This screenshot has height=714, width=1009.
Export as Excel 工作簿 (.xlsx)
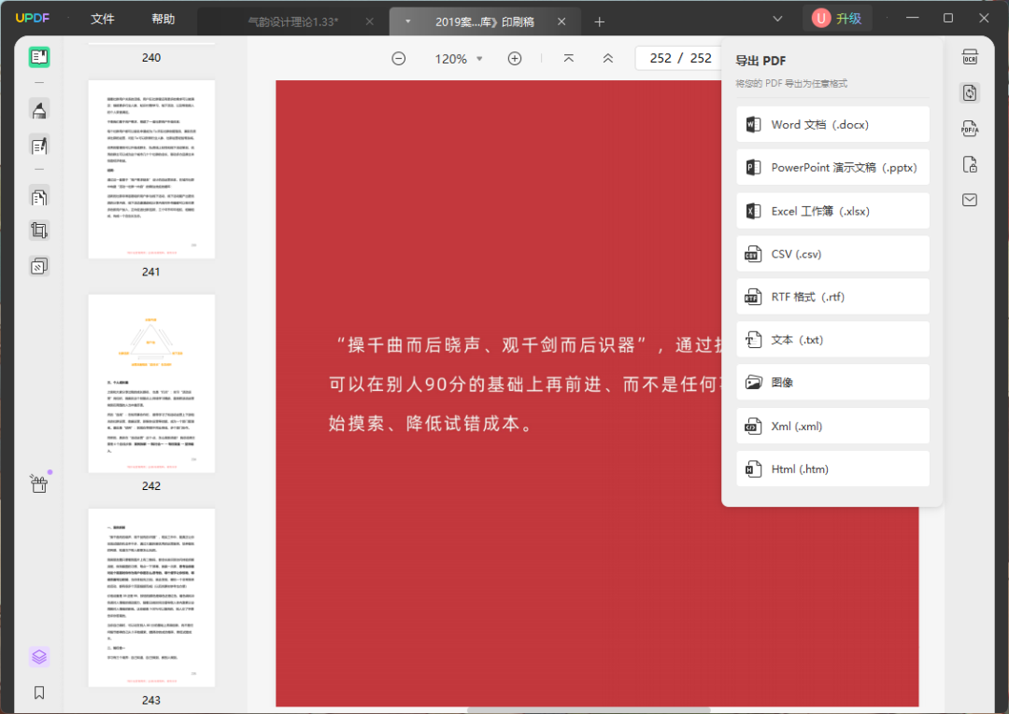point(832,211)
